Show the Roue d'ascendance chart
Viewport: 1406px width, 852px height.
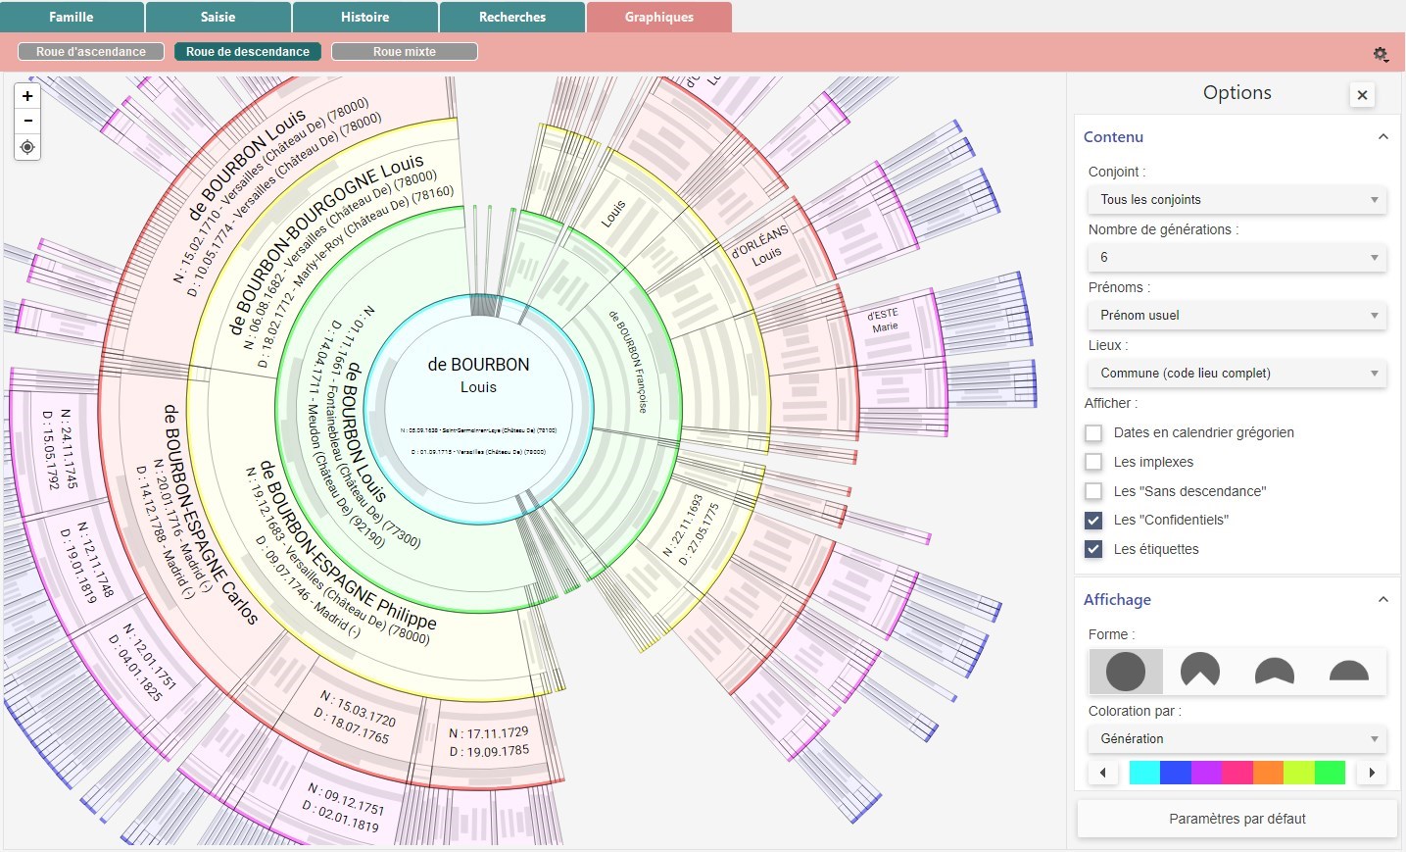91,52
